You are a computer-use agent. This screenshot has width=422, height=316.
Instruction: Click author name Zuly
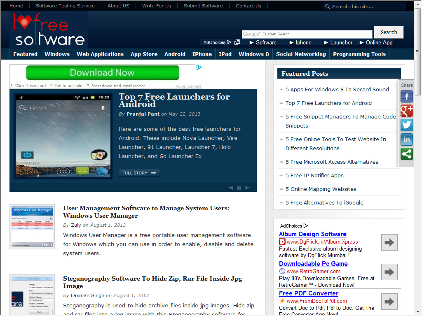click(76, 225)
